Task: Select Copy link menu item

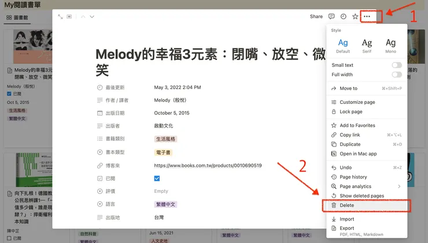Action: [367, 135]
